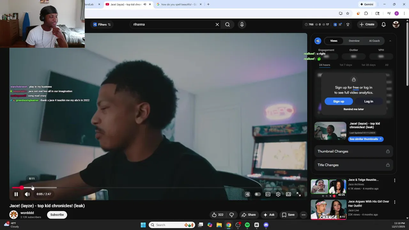Click the Log in button
This screenshot has height=230, width=409.
pos(368,101)
